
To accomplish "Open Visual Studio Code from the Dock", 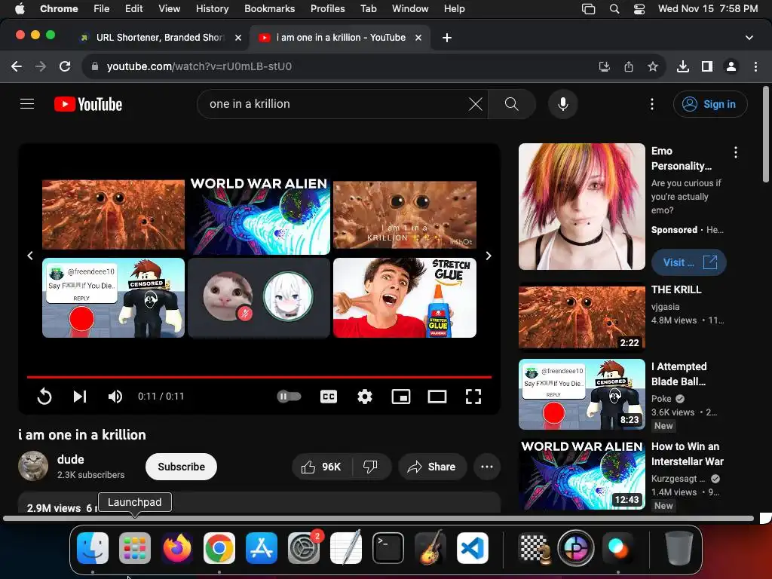I will click(x=472, y=548).
